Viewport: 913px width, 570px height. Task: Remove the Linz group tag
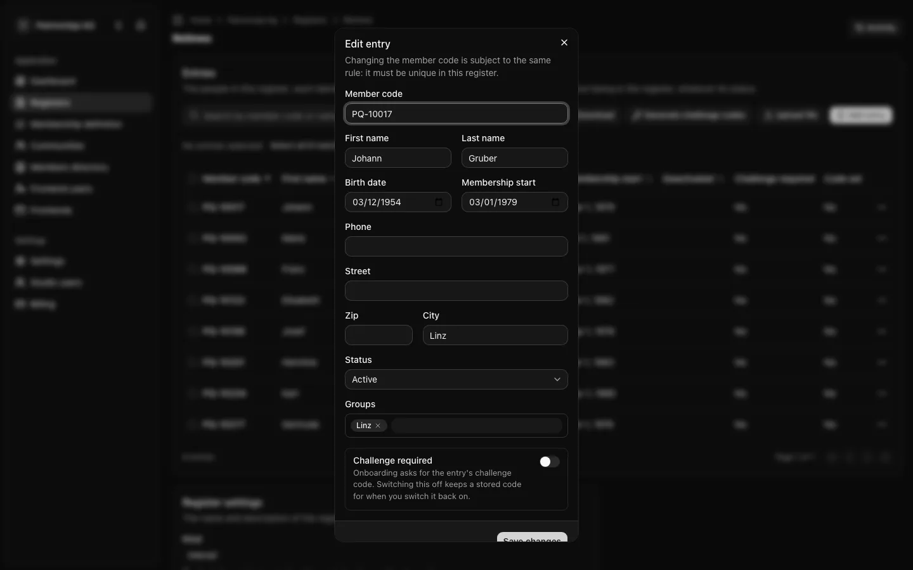pyautogui.click(x=378, y=426)
